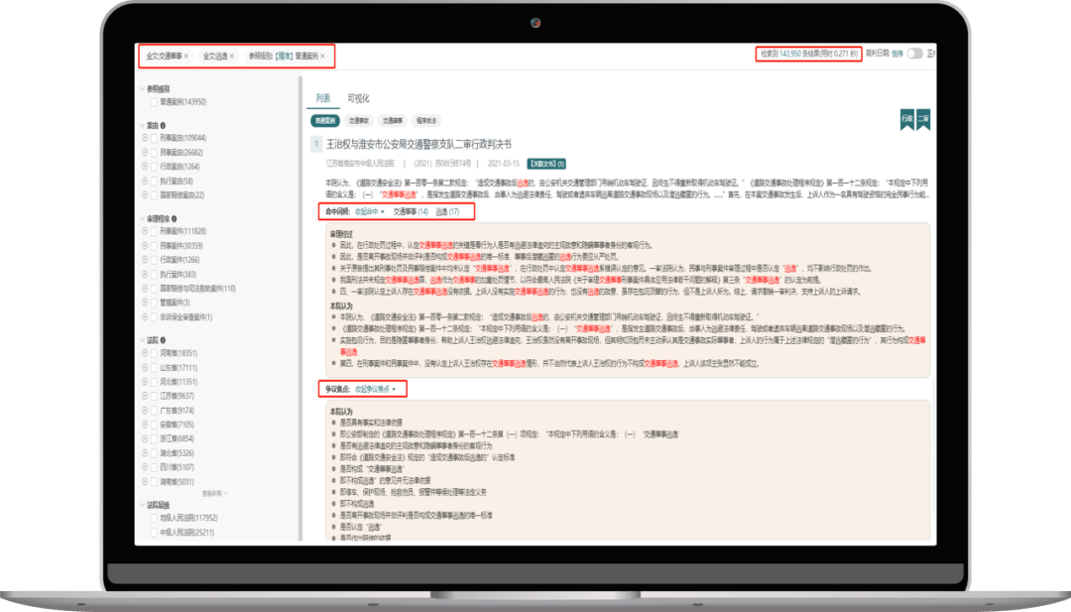The height and width of the screenshot is (612, 1071).
Task: Open the 关联文书 (3) badge
Action: [x=547, y=164]
